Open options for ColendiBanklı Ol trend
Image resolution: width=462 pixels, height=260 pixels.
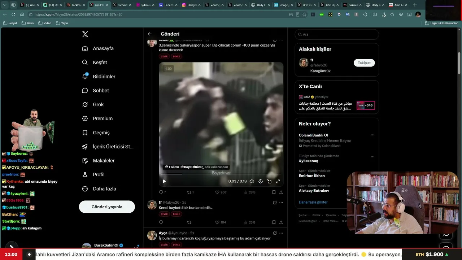click(372, 135)
